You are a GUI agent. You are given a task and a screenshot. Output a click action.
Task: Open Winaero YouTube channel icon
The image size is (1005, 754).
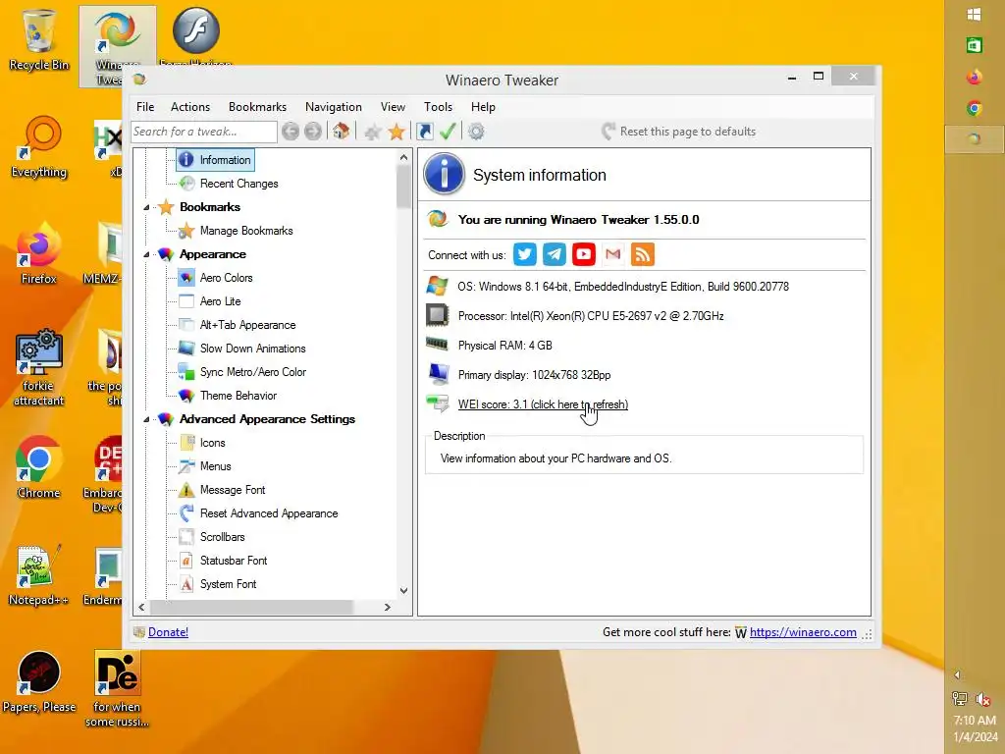tap(583, 254)
